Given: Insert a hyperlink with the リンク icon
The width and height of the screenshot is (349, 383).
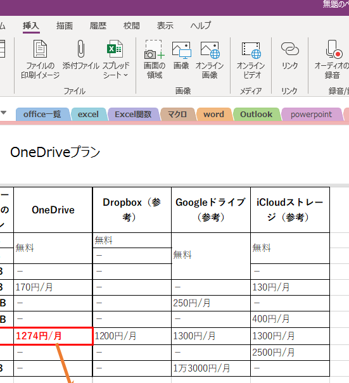Looking at the screenshot, I should 289,49.
